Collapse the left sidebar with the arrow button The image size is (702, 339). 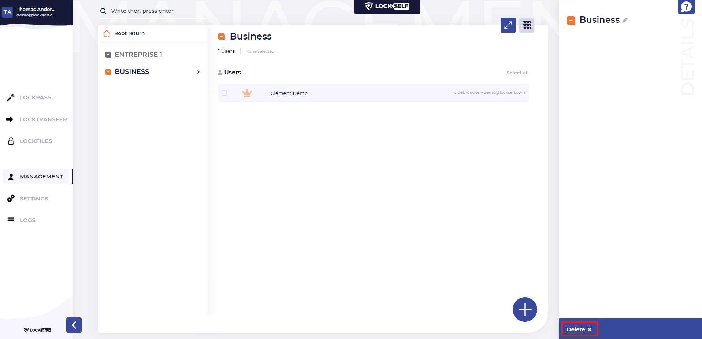tap(74, 325)
